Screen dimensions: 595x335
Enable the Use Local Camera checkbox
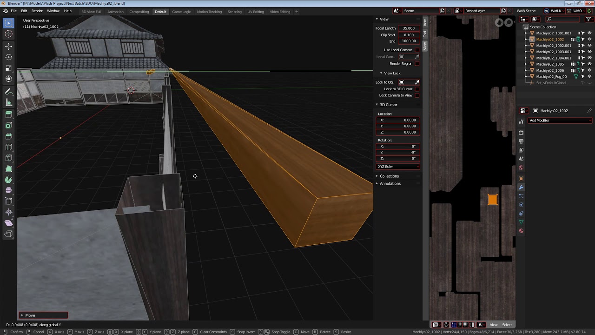(x=416, y=50)
